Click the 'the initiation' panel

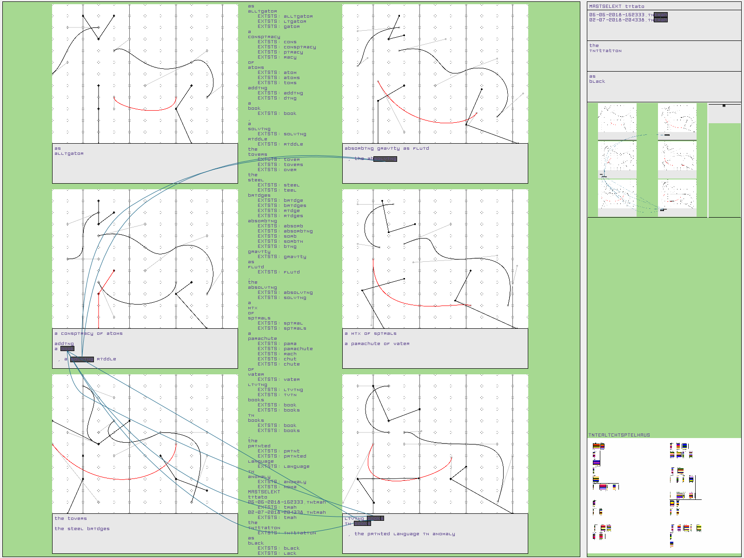664,56
